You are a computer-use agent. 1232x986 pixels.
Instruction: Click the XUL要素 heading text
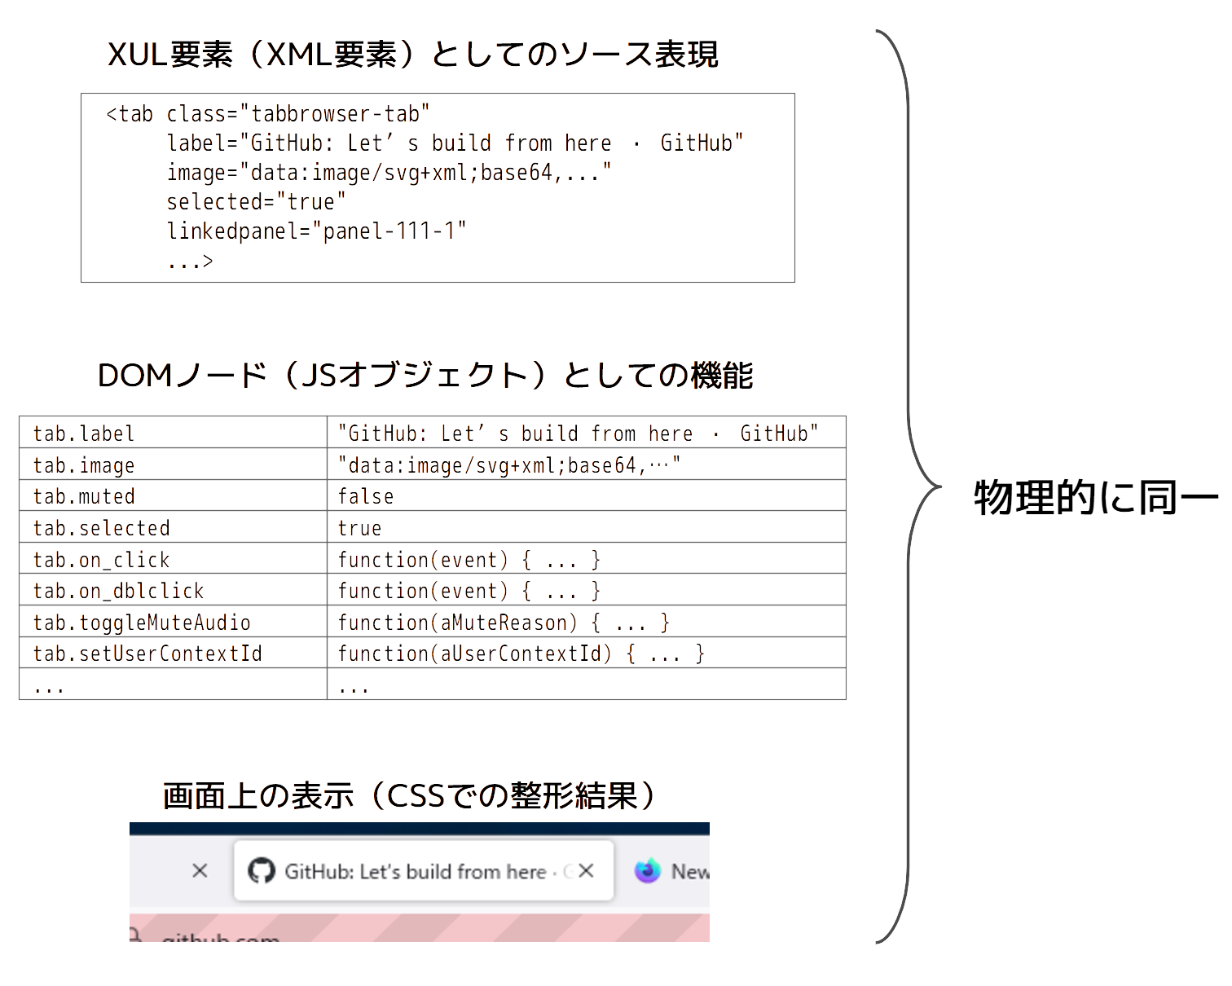coord(412,55)
